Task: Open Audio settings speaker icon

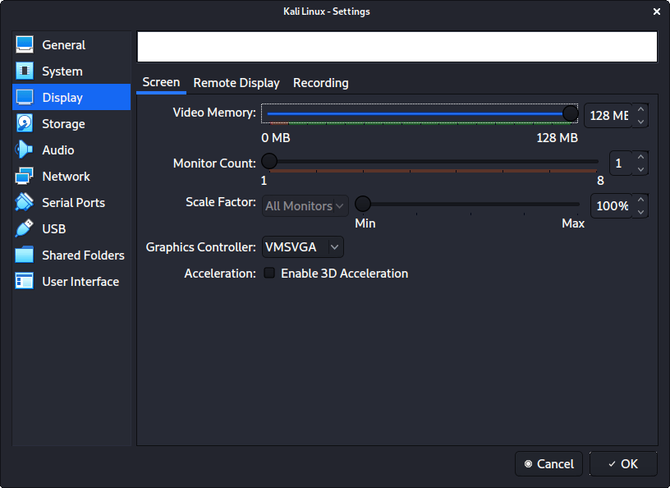Action: pos(25,150)
